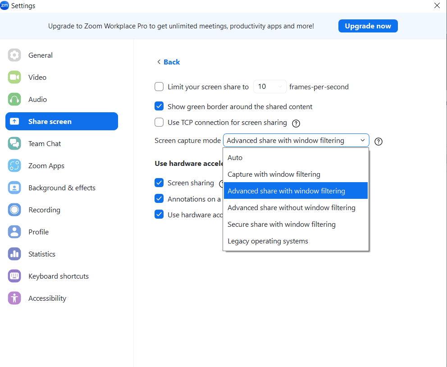447x367 pixels.
Task: Click the Zoom Apps icon
Action: pyautogui.click(x=14, y=165)
